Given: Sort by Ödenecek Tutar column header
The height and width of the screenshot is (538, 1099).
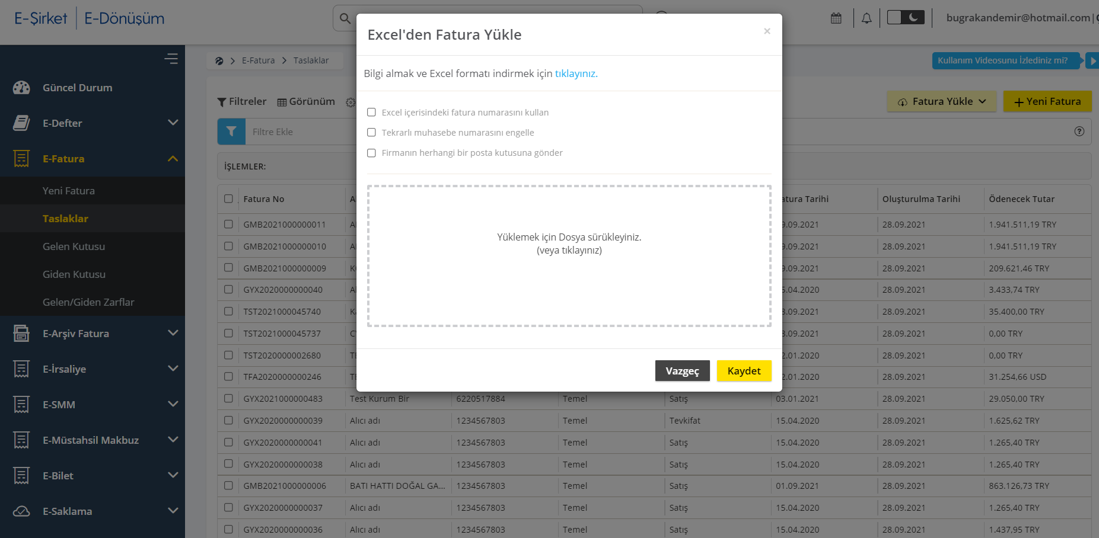Looking at the screenshot, I should 1021,199.
